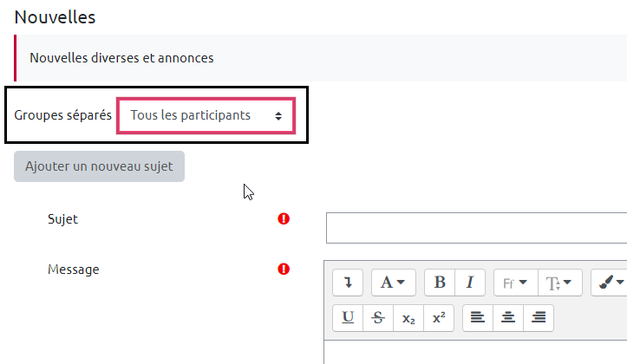
Task: Open the font family dropdown
Action: click(515, 282)
